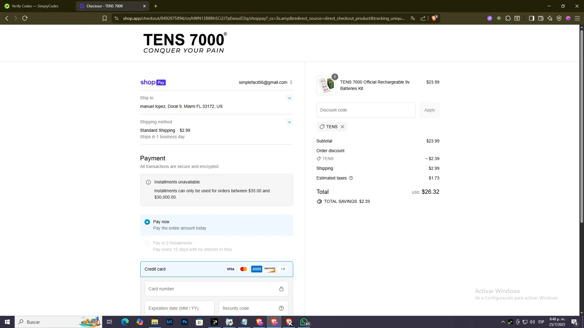Click the Visa card icon

pos(230,269)
